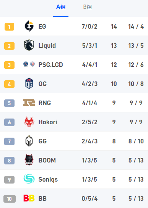Click EG's 7/0/2 match record
Viewport: 148px width, 208px height.
(89, 26)
